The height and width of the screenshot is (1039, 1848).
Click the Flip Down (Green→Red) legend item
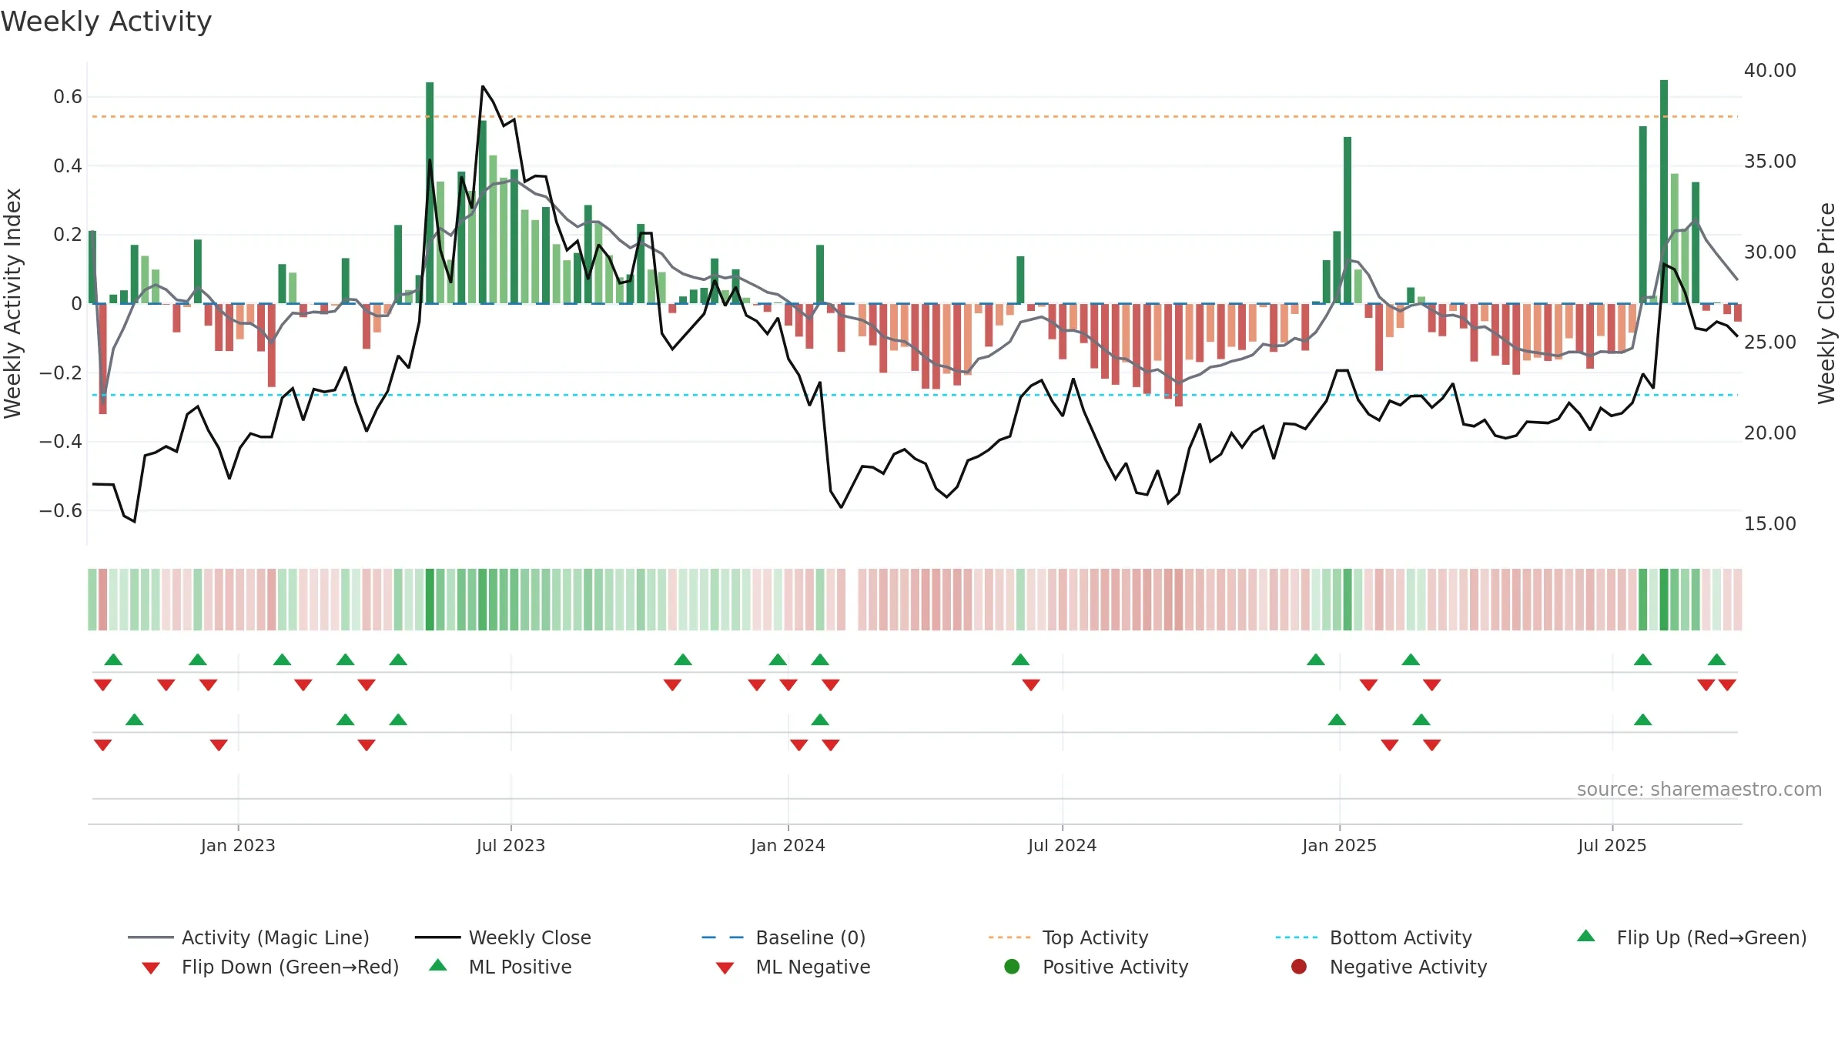point(270,967)
